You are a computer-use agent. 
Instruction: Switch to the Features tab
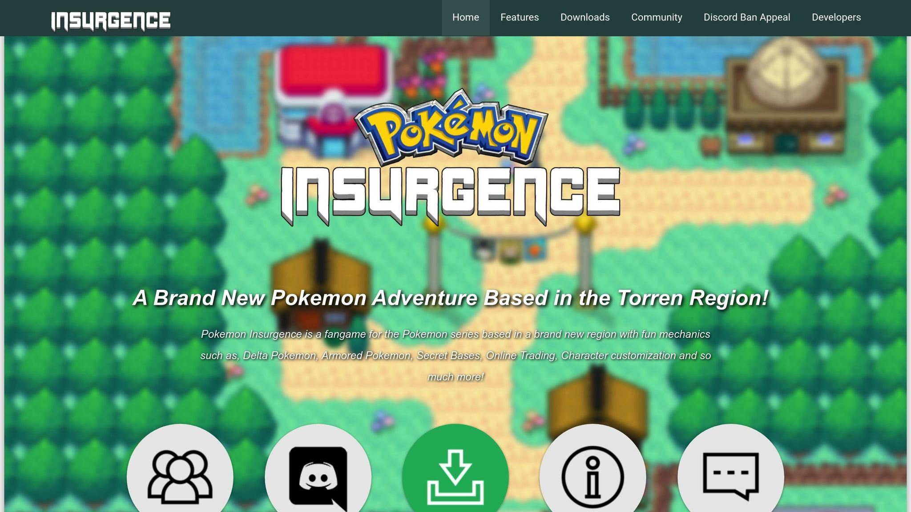click(519, 17)
